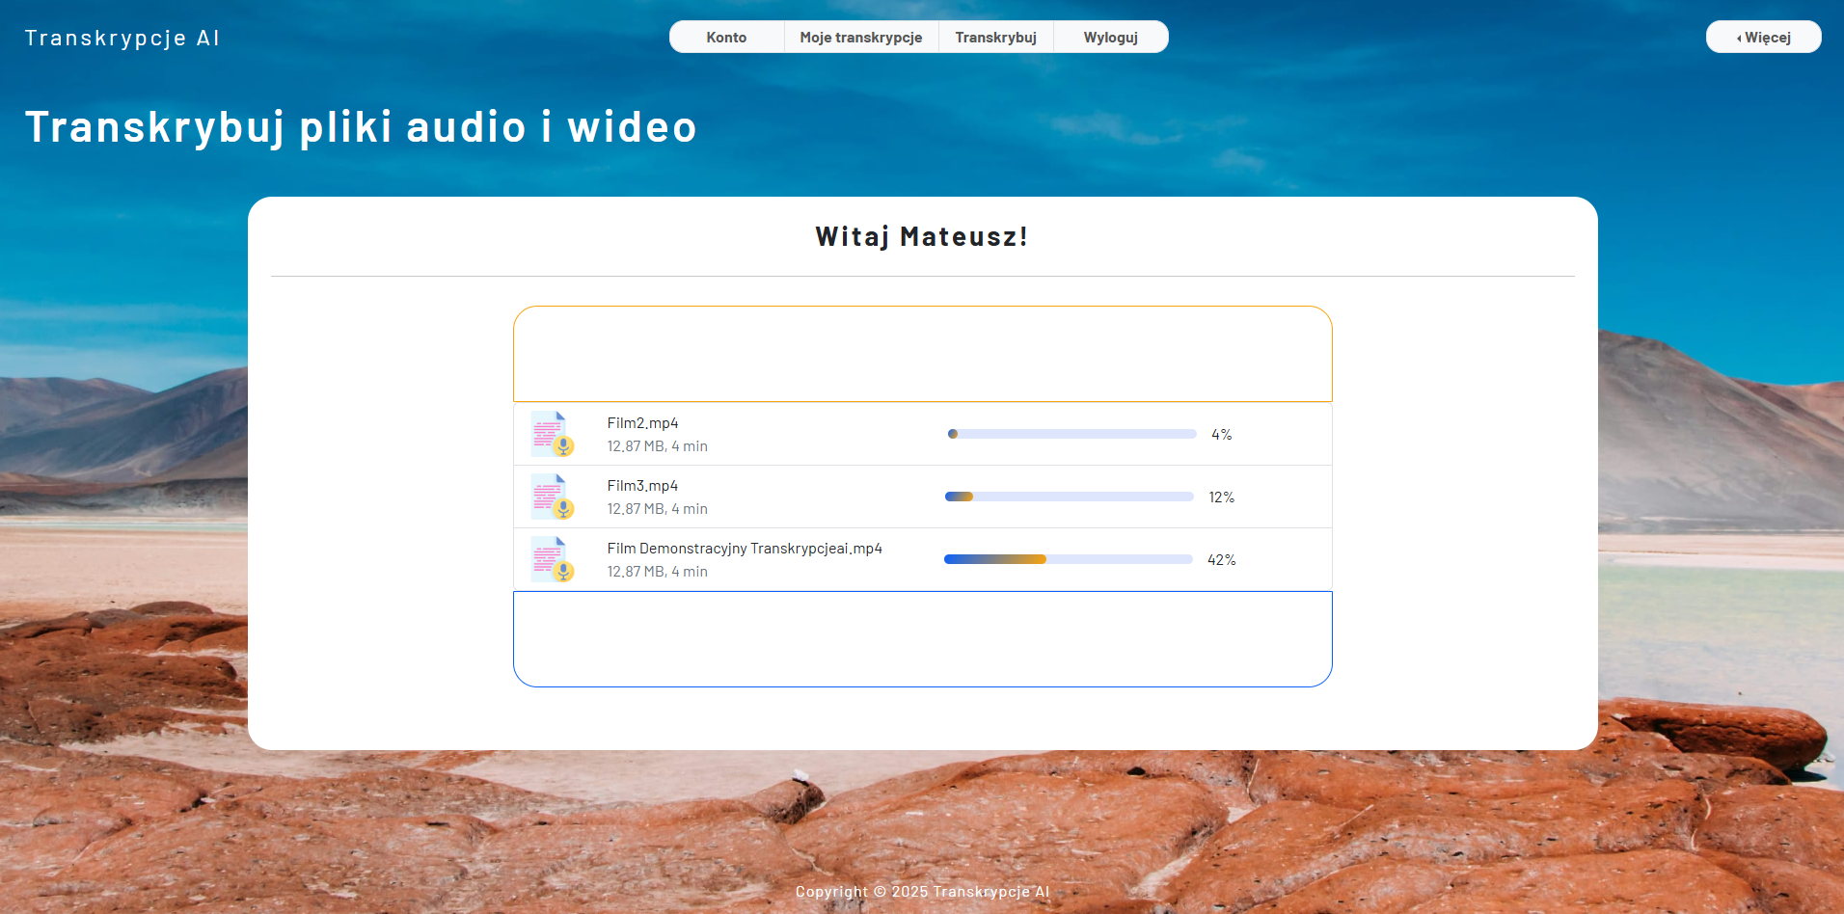Click the blue-bordered box below the file list
The height and width of the screenshot is (914, 1844).
[922, 638]
